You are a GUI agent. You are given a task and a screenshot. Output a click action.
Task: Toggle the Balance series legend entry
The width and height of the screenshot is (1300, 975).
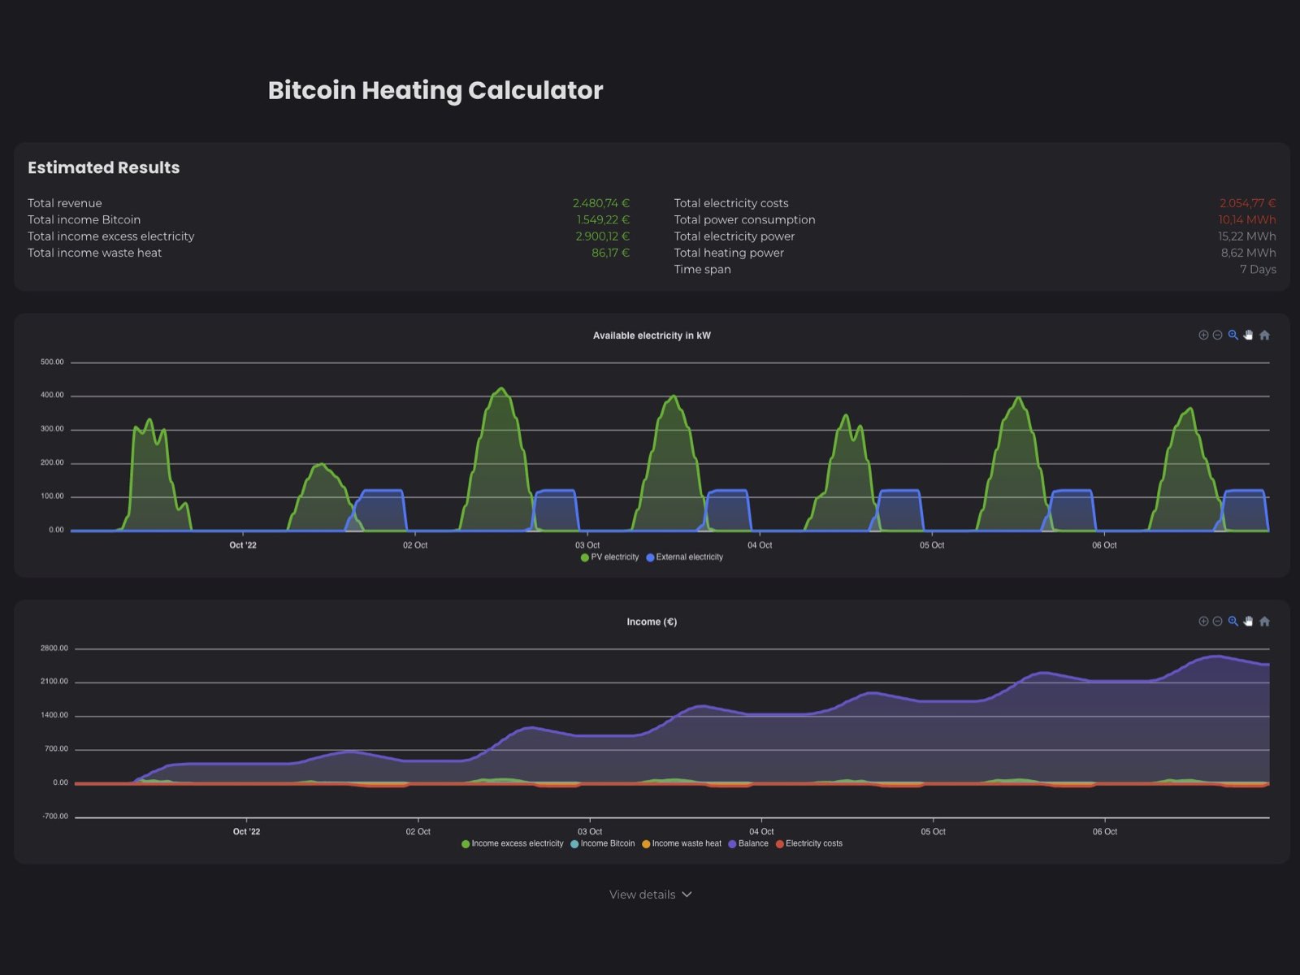(x=748, y=843)
